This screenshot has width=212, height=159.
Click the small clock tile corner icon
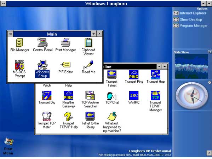[x=210, y=82]
